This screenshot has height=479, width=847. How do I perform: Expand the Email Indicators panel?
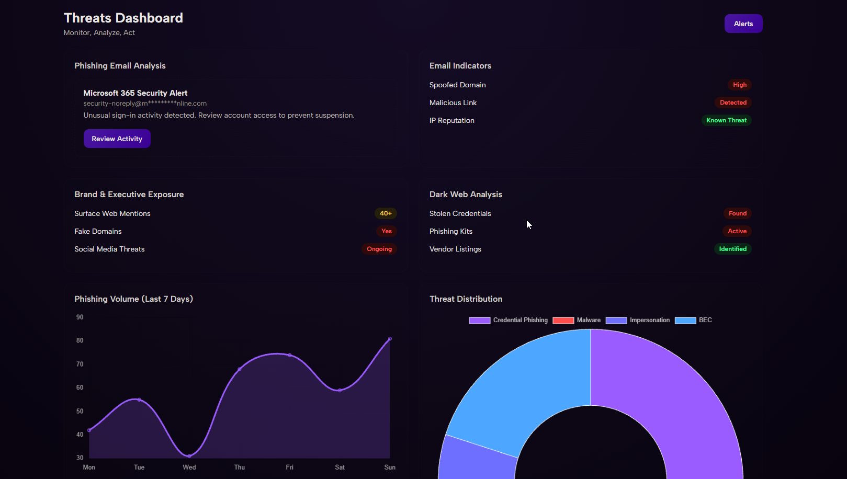(x=460, y=65)
